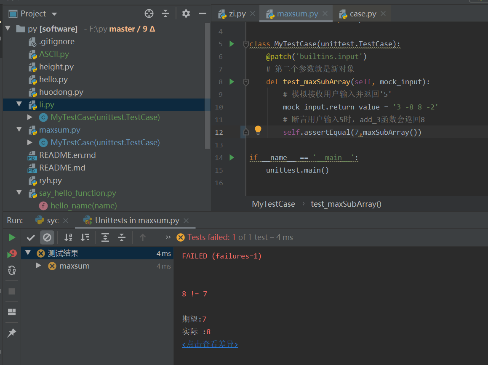Image resolution: width=488 pixels, height=365 pixels.
Task: Open huodong.py in project tree
Action: 61,92
